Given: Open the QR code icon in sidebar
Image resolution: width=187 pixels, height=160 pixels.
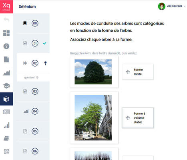Looking at the screenshot, I should 6,152.
